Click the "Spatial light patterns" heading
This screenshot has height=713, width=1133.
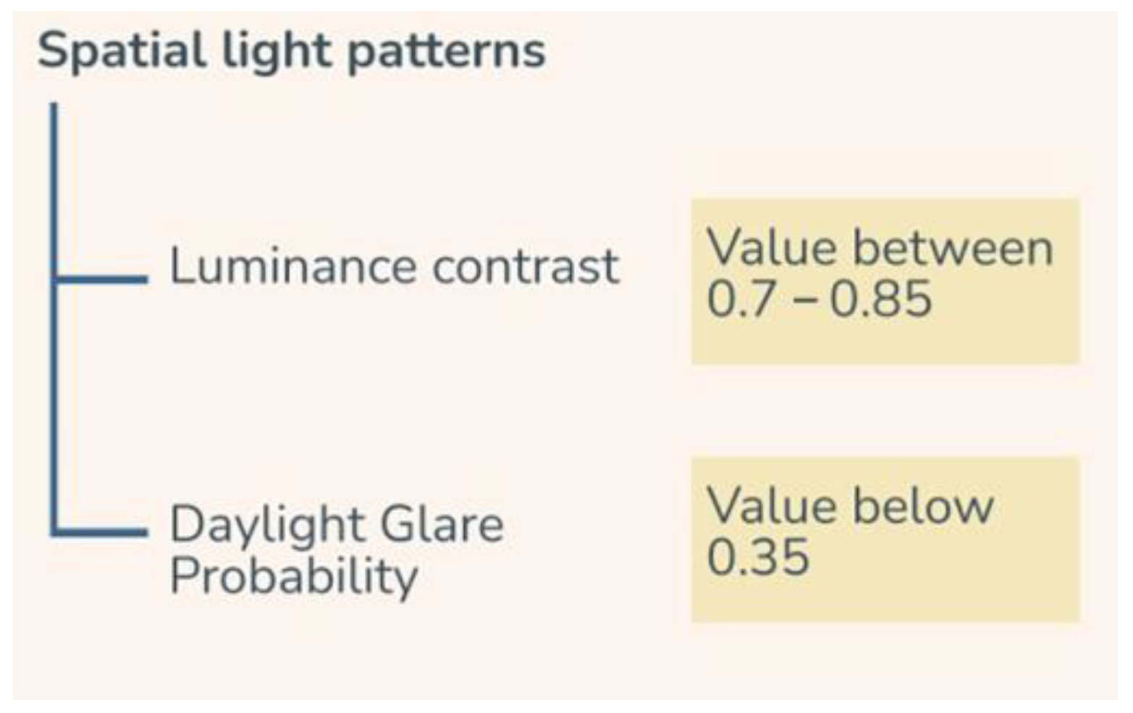(x=291, y=52)
